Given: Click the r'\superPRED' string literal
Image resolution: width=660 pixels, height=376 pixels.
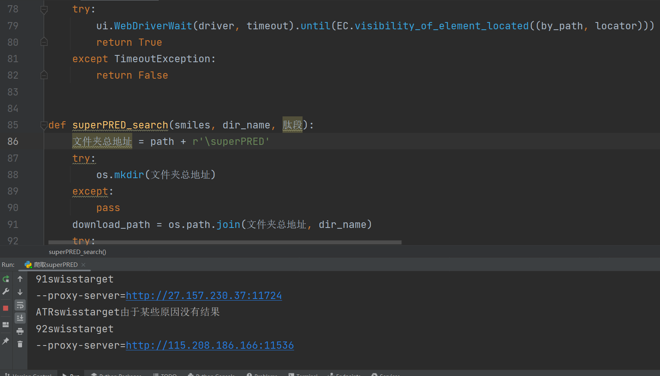Looking at the screenshot, I should (x=231, y=142).
